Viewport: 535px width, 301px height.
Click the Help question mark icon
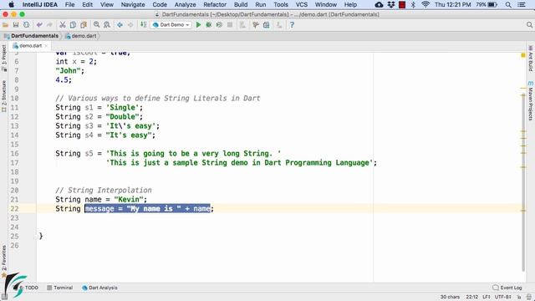pyautogui.click(x=292, y=25)
